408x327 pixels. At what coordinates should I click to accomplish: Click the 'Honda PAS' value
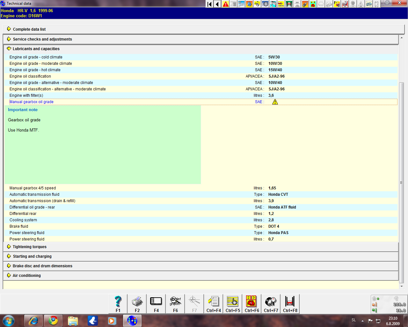pos(278,233)
